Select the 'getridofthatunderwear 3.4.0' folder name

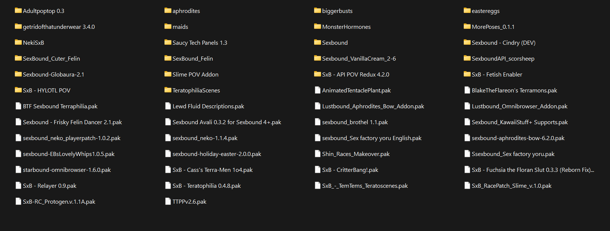click(x=59, y=27)
